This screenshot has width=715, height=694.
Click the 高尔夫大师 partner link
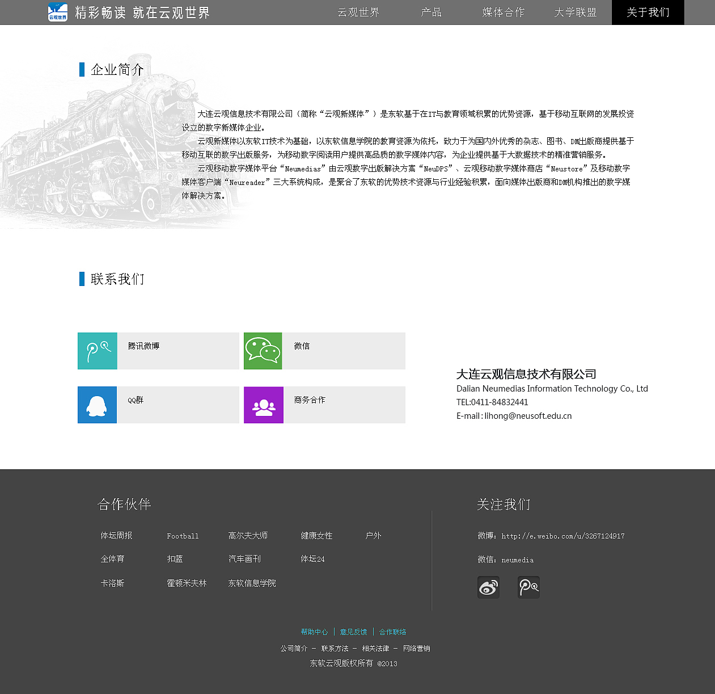coord(247,535)
